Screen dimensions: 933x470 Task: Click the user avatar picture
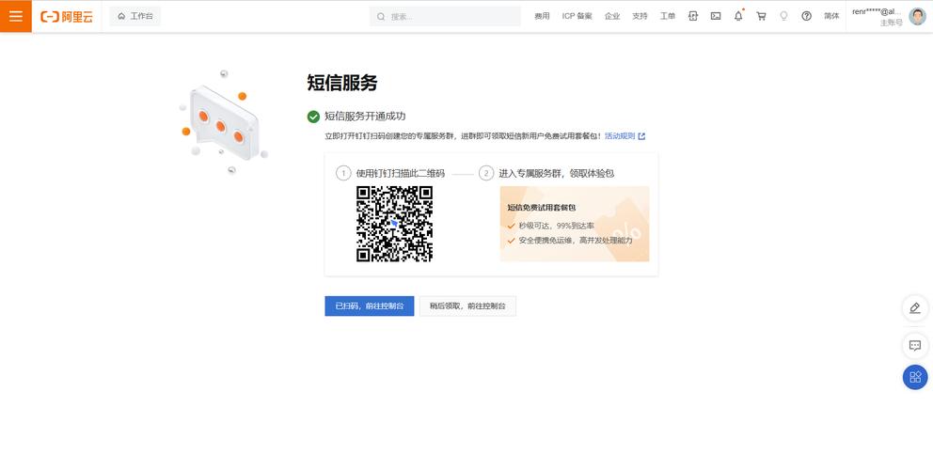918,16
